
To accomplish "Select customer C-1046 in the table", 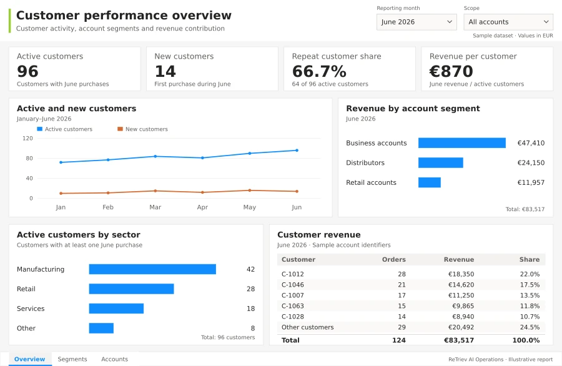I will click(292, 285).
